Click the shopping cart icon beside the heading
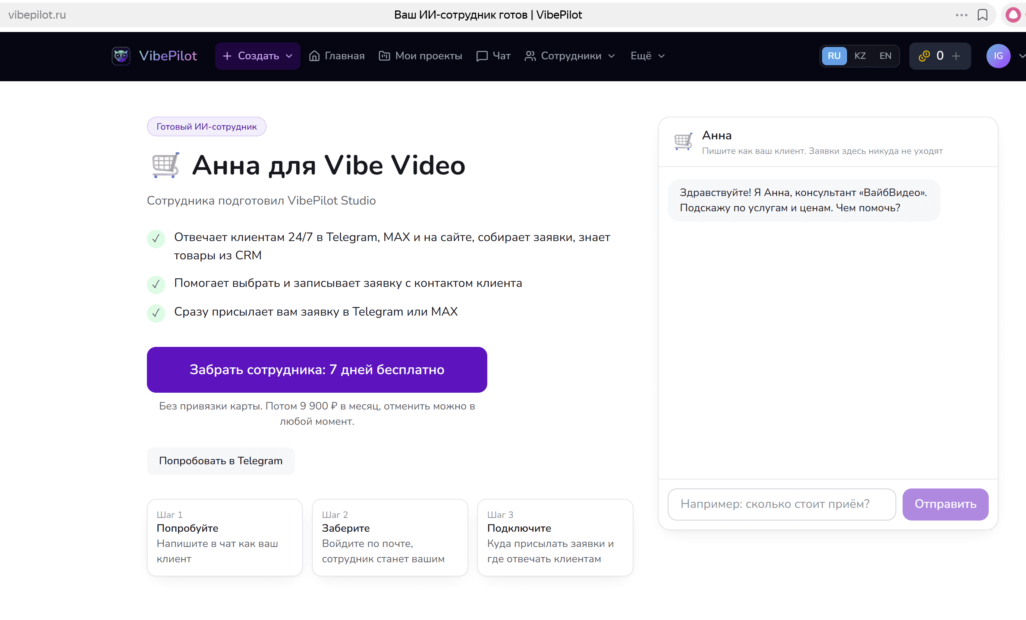This screenshot has width=1026, height=620. pyautogui.click(x=165, y=165)
